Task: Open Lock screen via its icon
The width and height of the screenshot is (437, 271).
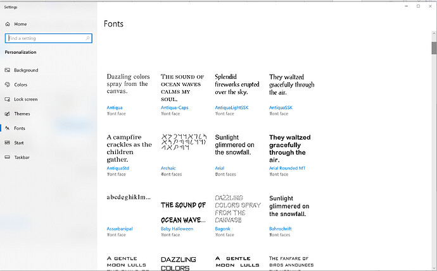Action: coord(8,99)
